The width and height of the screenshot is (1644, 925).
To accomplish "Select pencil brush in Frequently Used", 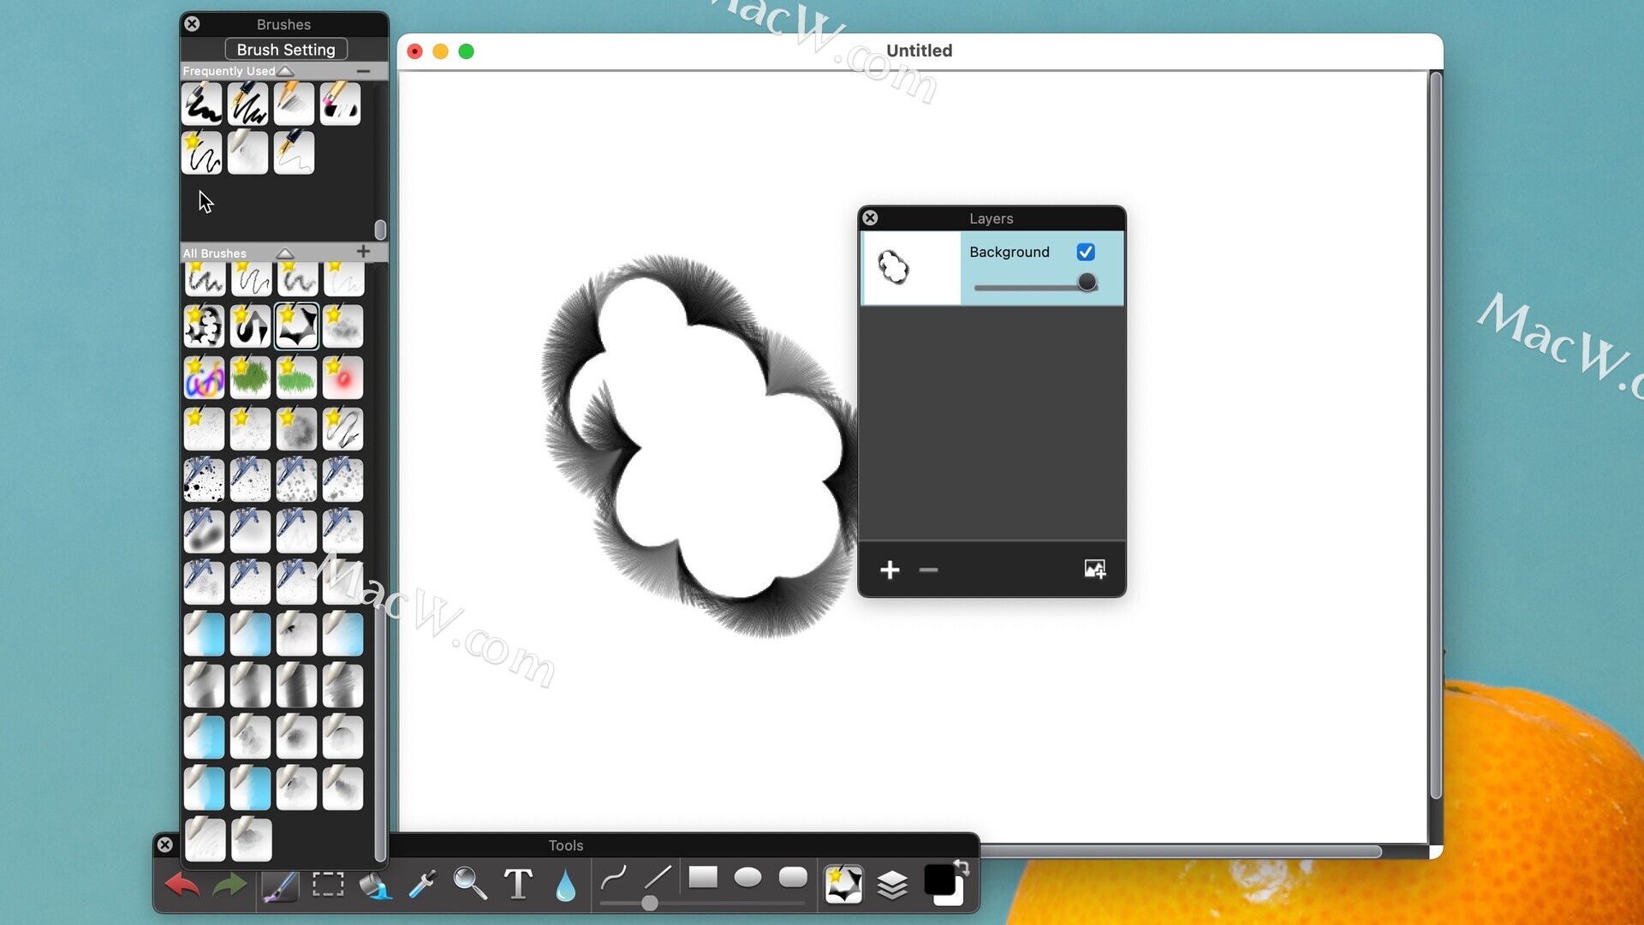I will tap(294, 104).
